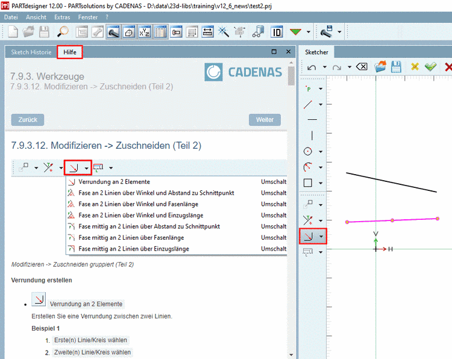
Task: Select the Fillet tool in Sketcher sidebar
Action: 308,237
